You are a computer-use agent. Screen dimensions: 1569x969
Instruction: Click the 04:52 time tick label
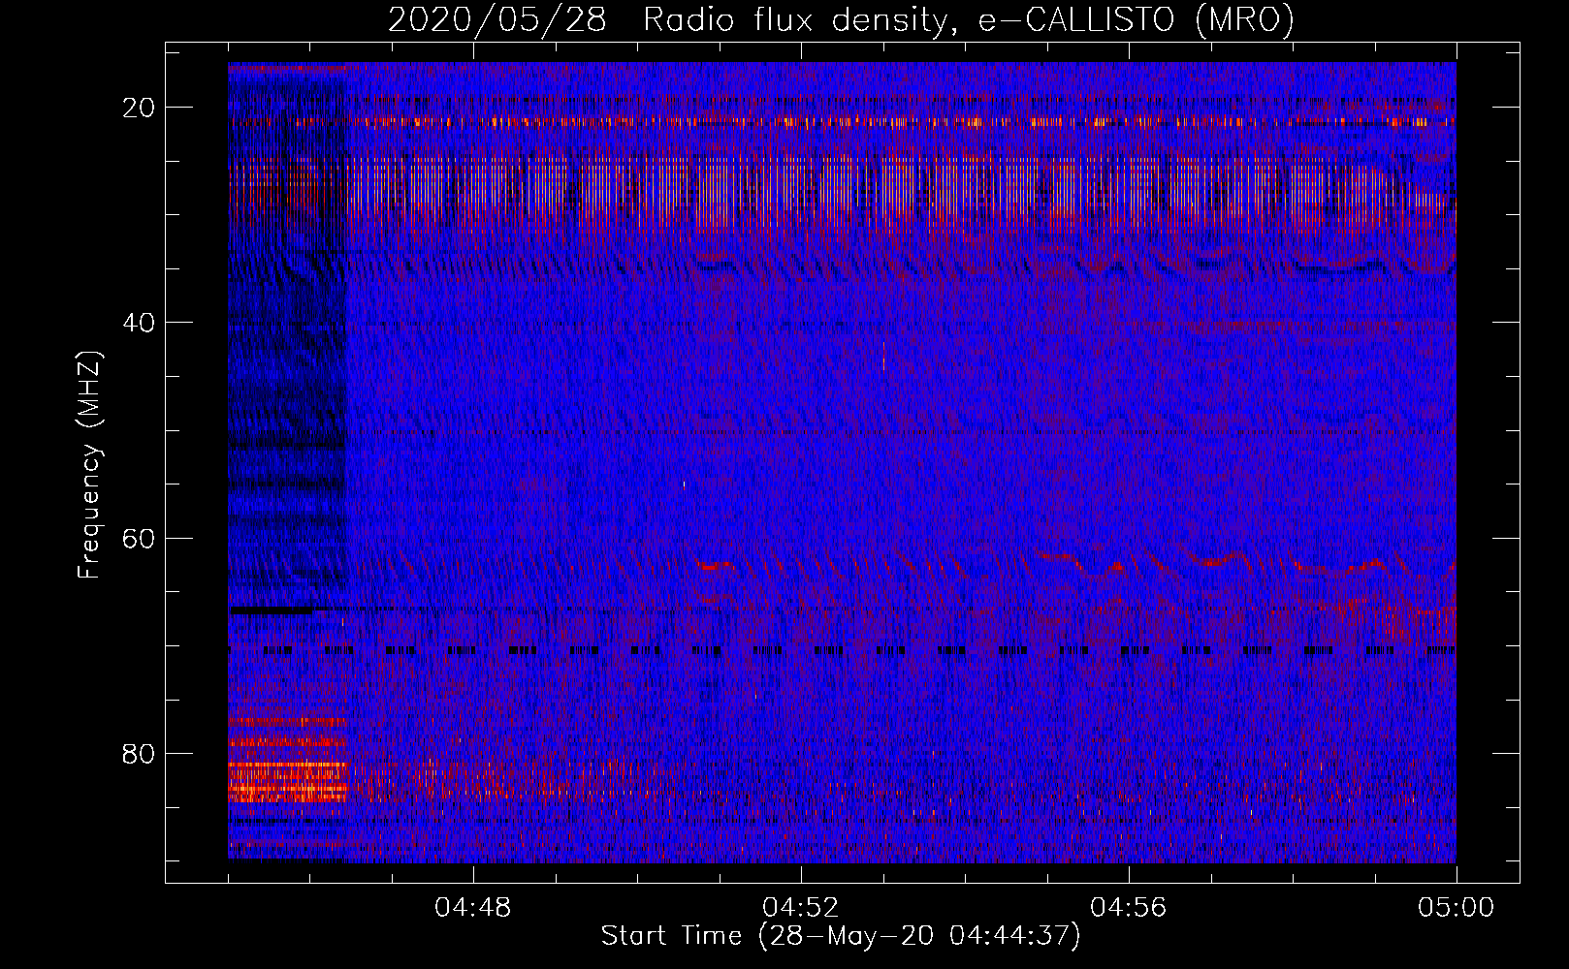[x=801, y=908]
